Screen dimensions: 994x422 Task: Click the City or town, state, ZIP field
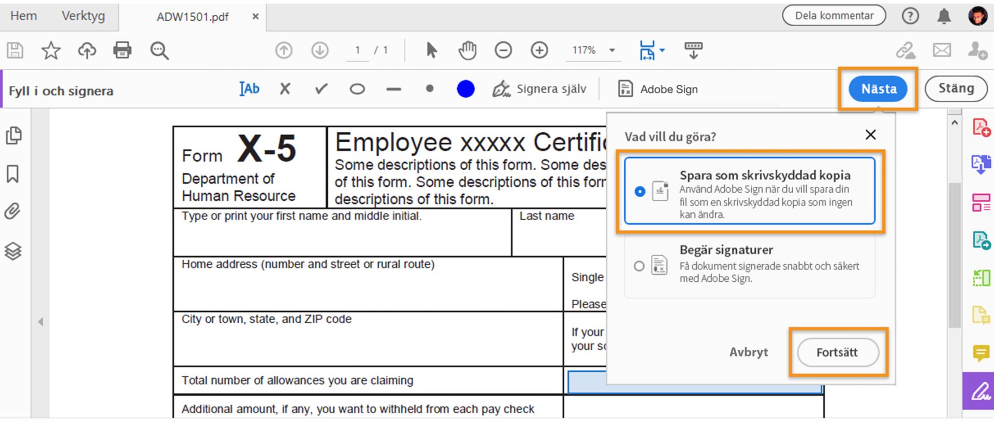click(x=368, y=339)
